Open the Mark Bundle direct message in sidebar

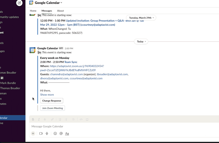click(8, 83)
